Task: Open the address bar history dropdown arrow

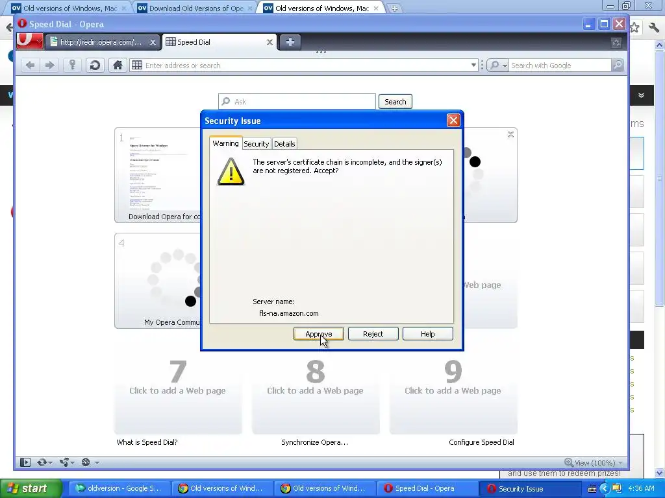Action: tap(473, 65)
